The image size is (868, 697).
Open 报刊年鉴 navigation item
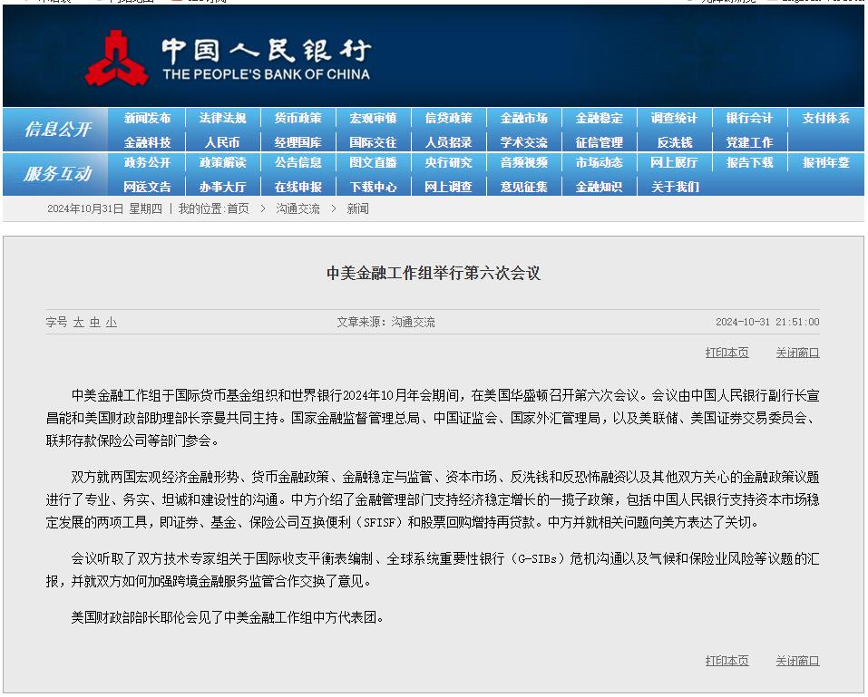(826, 162)
